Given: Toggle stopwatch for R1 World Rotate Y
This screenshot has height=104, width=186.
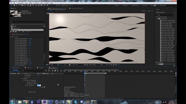Looking at the screenshot, I should pyautogui.click(x=17, y=38).
